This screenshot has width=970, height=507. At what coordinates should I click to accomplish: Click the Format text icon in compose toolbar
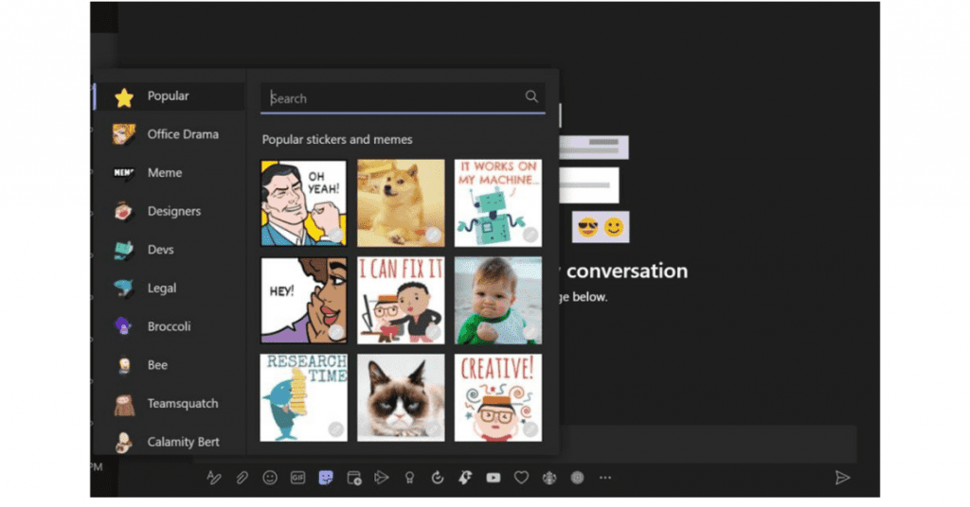point(214,478)
